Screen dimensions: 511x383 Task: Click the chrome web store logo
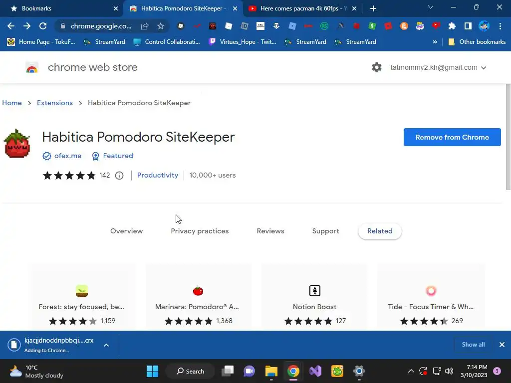[32, 67]
